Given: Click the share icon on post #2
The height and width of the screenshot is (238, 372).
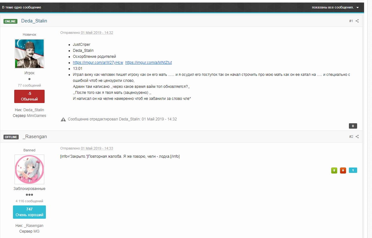Looking at the screenshot, I should point(357,137).
